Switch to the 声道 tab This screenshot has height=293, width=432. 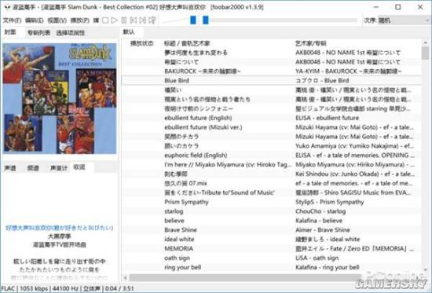pyautogui.click(x=10, y=168)
